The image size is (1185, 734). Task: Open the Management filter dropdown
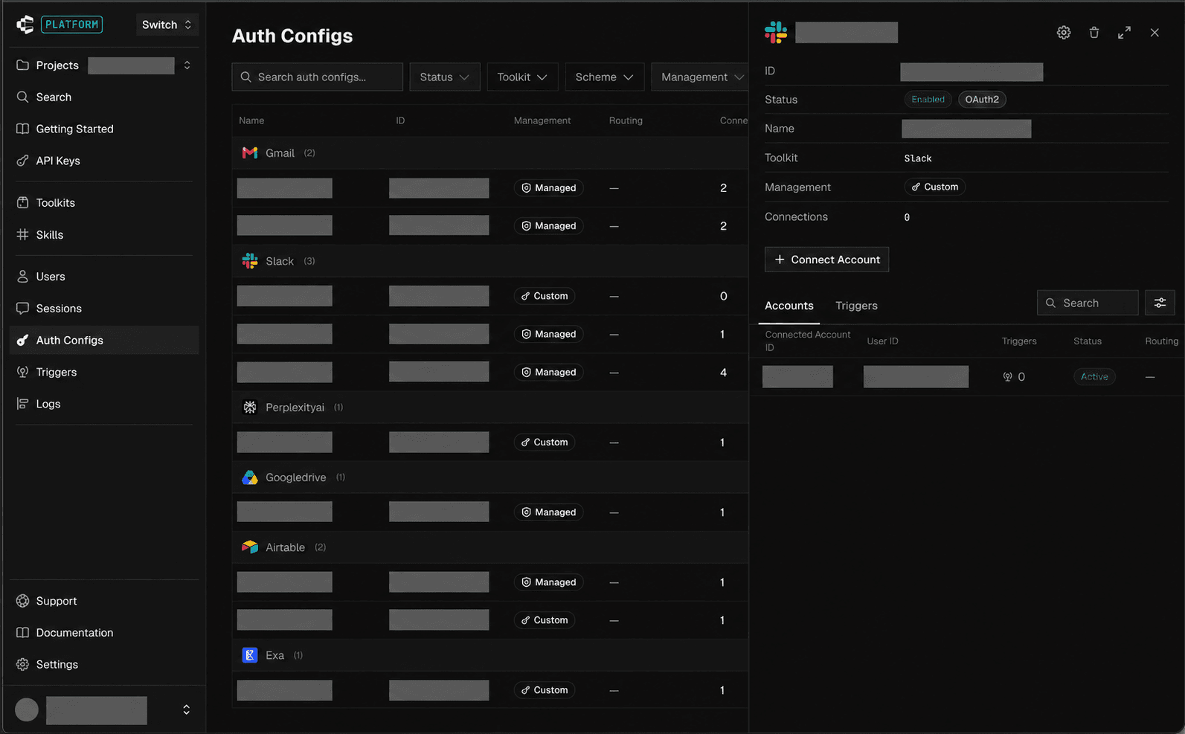(699, 77)
